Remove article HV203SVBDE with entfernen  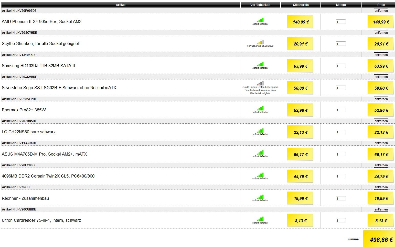point(381,77)
